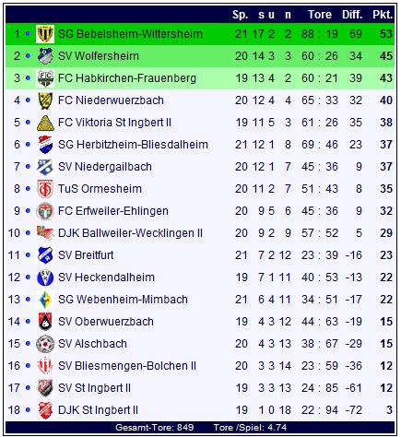Viewport: 401px width, 437px height.
Task: Click the blue dot beside rank 10
Action: pyautogui.click(x=28, y=233)
